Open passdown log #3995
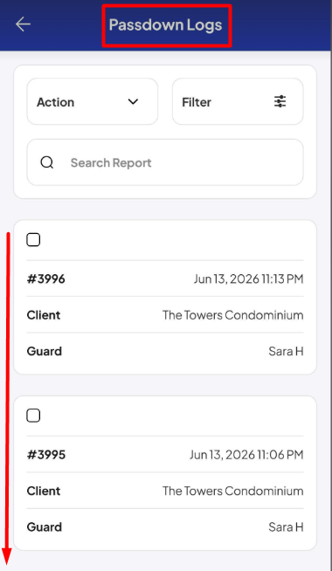This screenshot has height=571, width=332. (x=46, y=455)
